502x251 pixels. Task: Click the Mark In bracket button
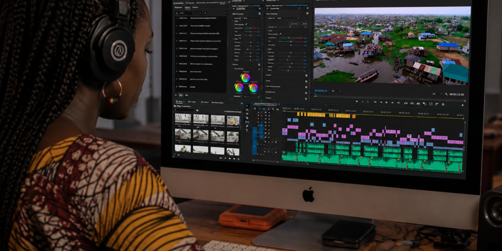click(x=363, y=101)
